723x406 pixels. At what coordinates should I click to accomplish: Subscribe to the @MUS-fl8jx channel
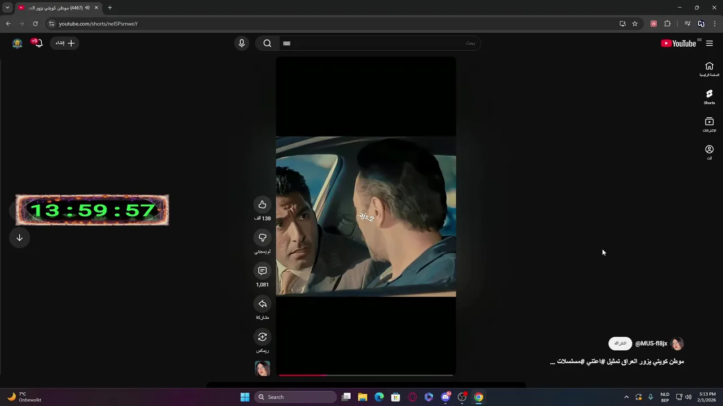tap(620, 343)
